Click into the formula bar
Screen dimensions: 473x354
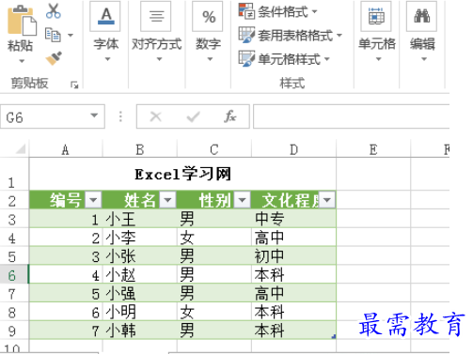351,116
